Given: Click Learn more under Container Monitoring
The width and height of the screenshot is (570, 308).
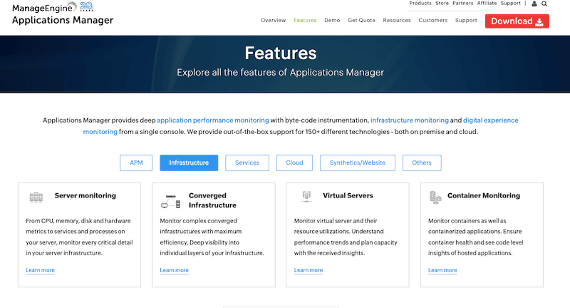Looking at the screenshot, I should (442, 270).
